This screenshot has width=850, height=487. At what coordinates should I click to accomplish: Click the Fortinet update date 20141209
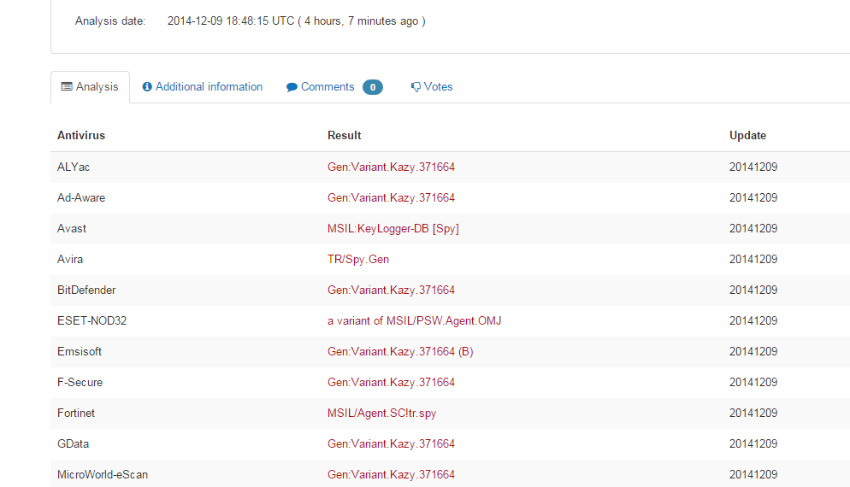tap(753, 414)
